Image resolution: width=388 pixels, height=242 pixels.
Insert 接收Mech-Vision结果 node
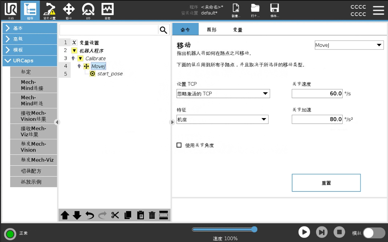[x=34, y=116]
